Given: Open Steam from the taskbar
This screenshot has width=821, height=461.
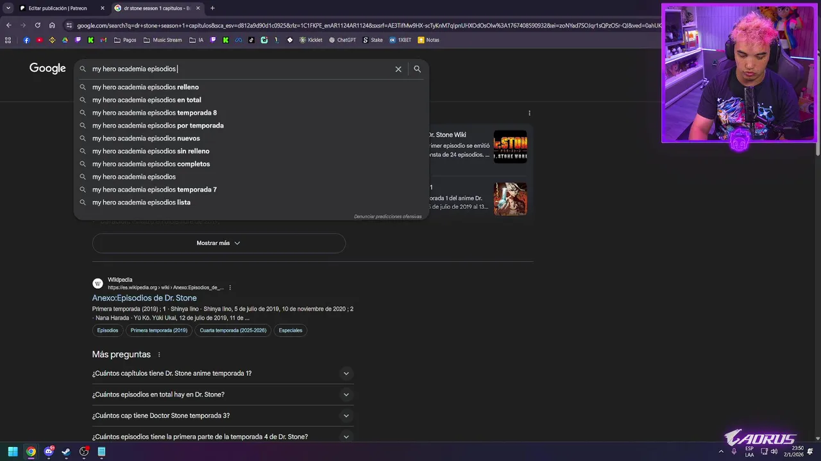Looking at the screenshot, I should [66, 451].
